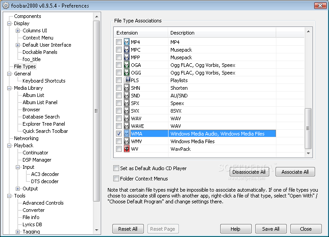Collapse the General tree node
Screen dimensions: 329x237
9,74
